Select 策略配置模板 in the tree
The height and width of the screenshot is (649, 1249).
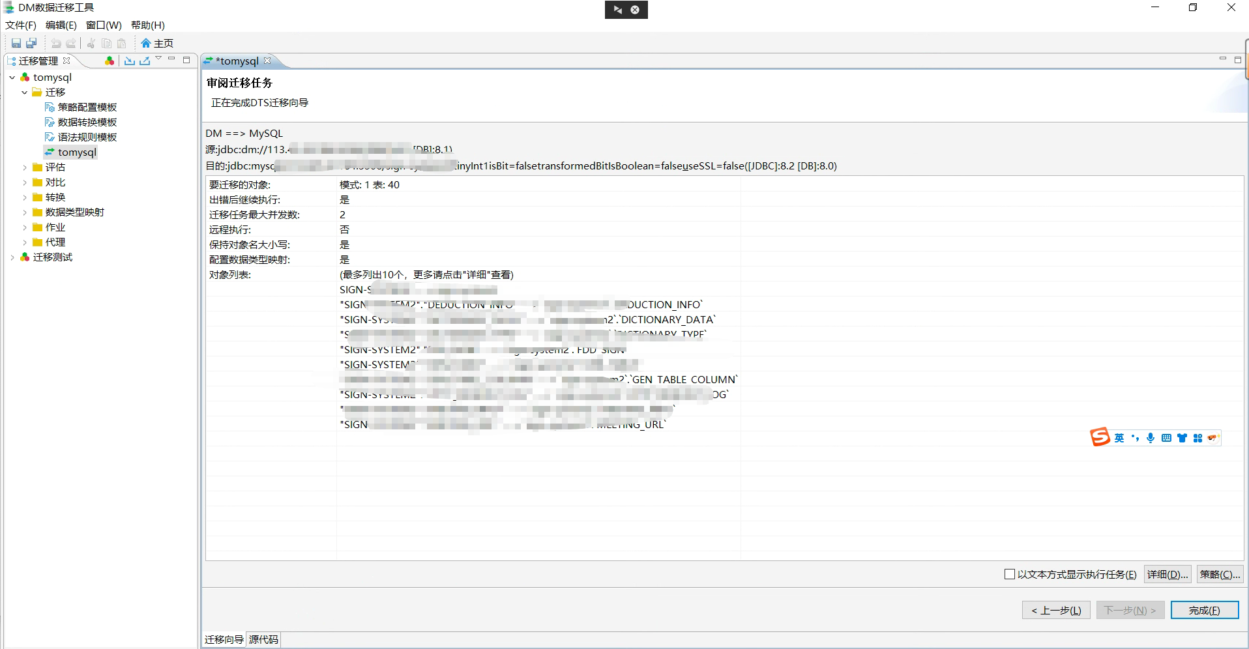coord(87,108)
